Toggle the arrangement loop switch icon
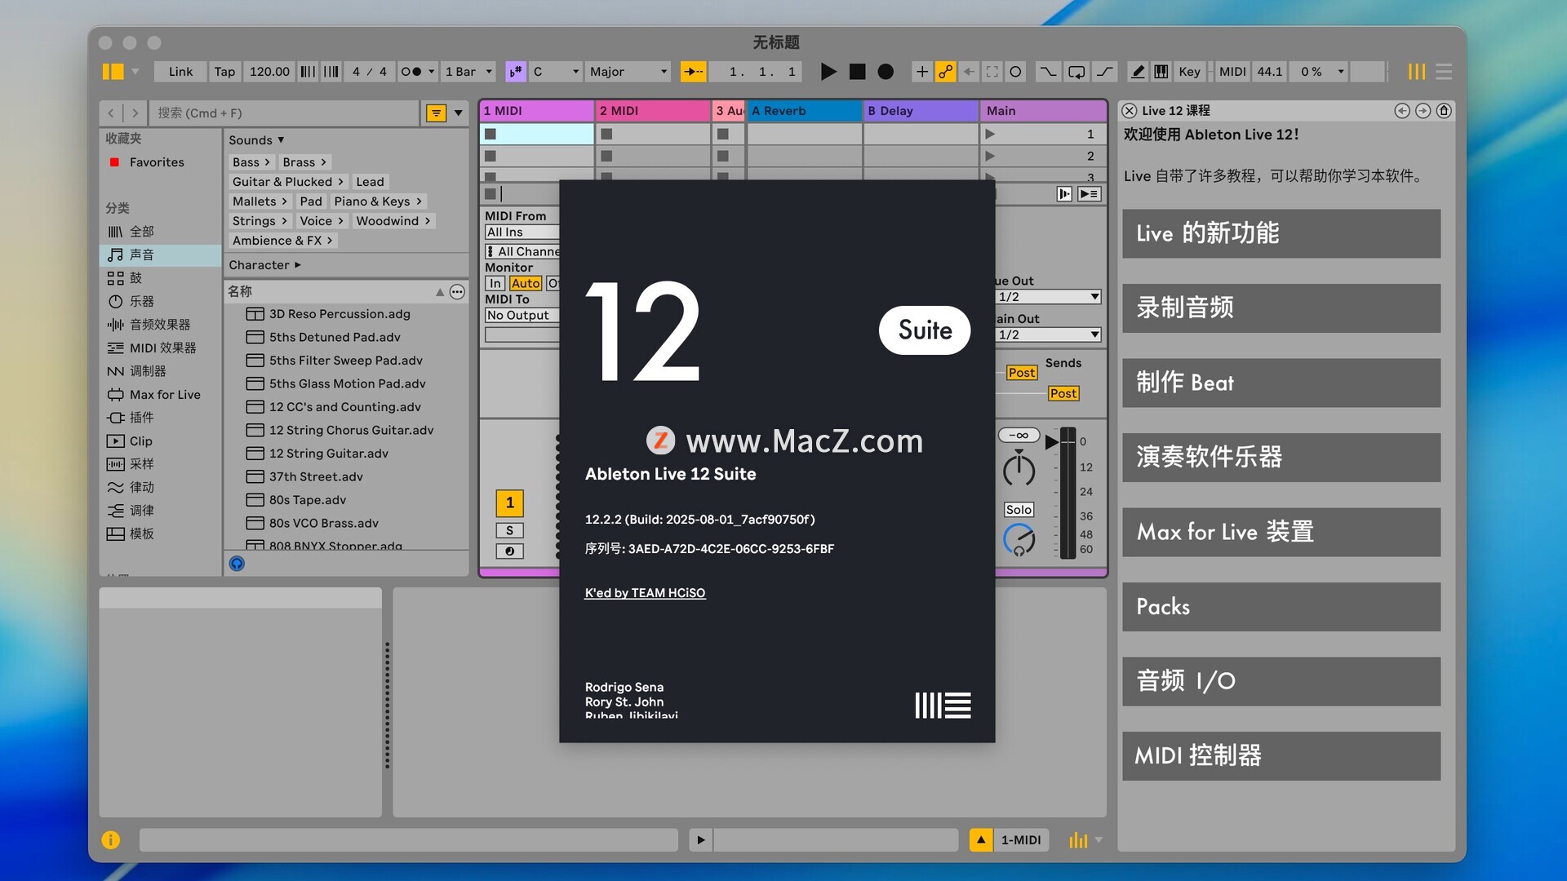Screen dimensions: 1567x881 (1076, 72)
